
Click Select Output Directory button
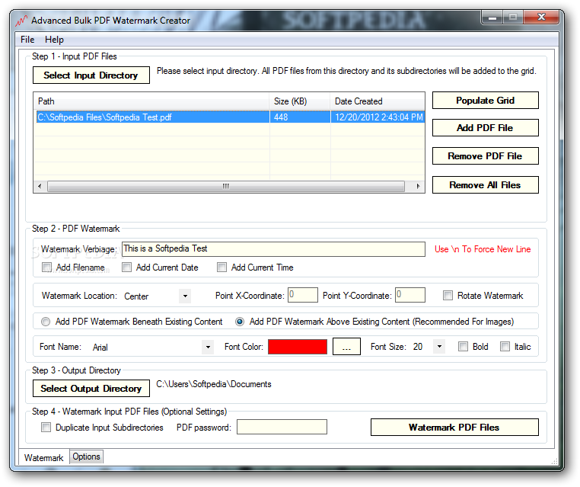point(91,389)
